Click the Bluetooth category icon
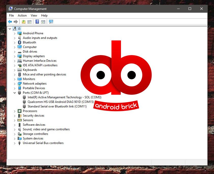The image size is (214, 174). [x=20, y=42]
